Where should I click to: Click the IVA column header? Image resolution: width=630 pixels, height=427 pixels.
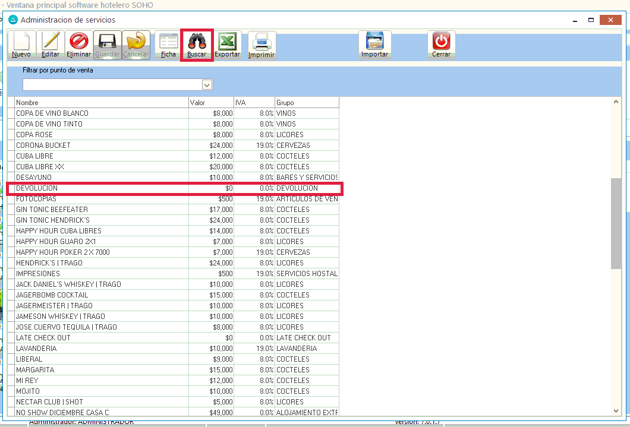click(x=254, y=103)
